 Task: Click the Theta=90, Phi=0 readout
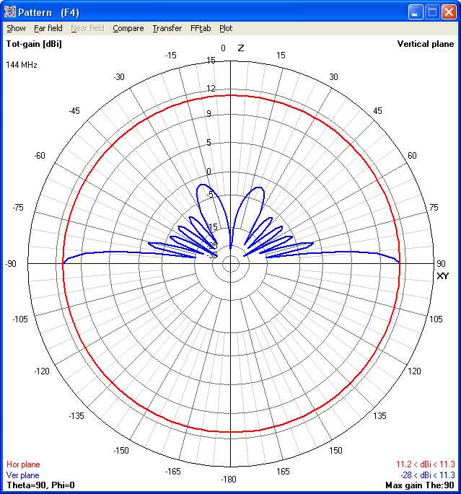pyautogui.click(x=40, y=485)
